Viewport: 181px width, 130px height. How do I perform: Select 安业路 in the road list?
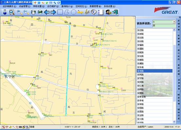(x=155, y=115)
